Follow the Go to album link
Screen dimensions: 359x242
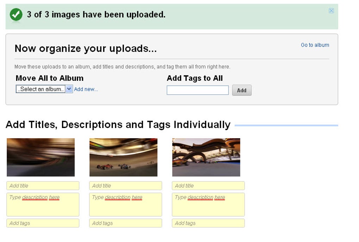[315, 45]
